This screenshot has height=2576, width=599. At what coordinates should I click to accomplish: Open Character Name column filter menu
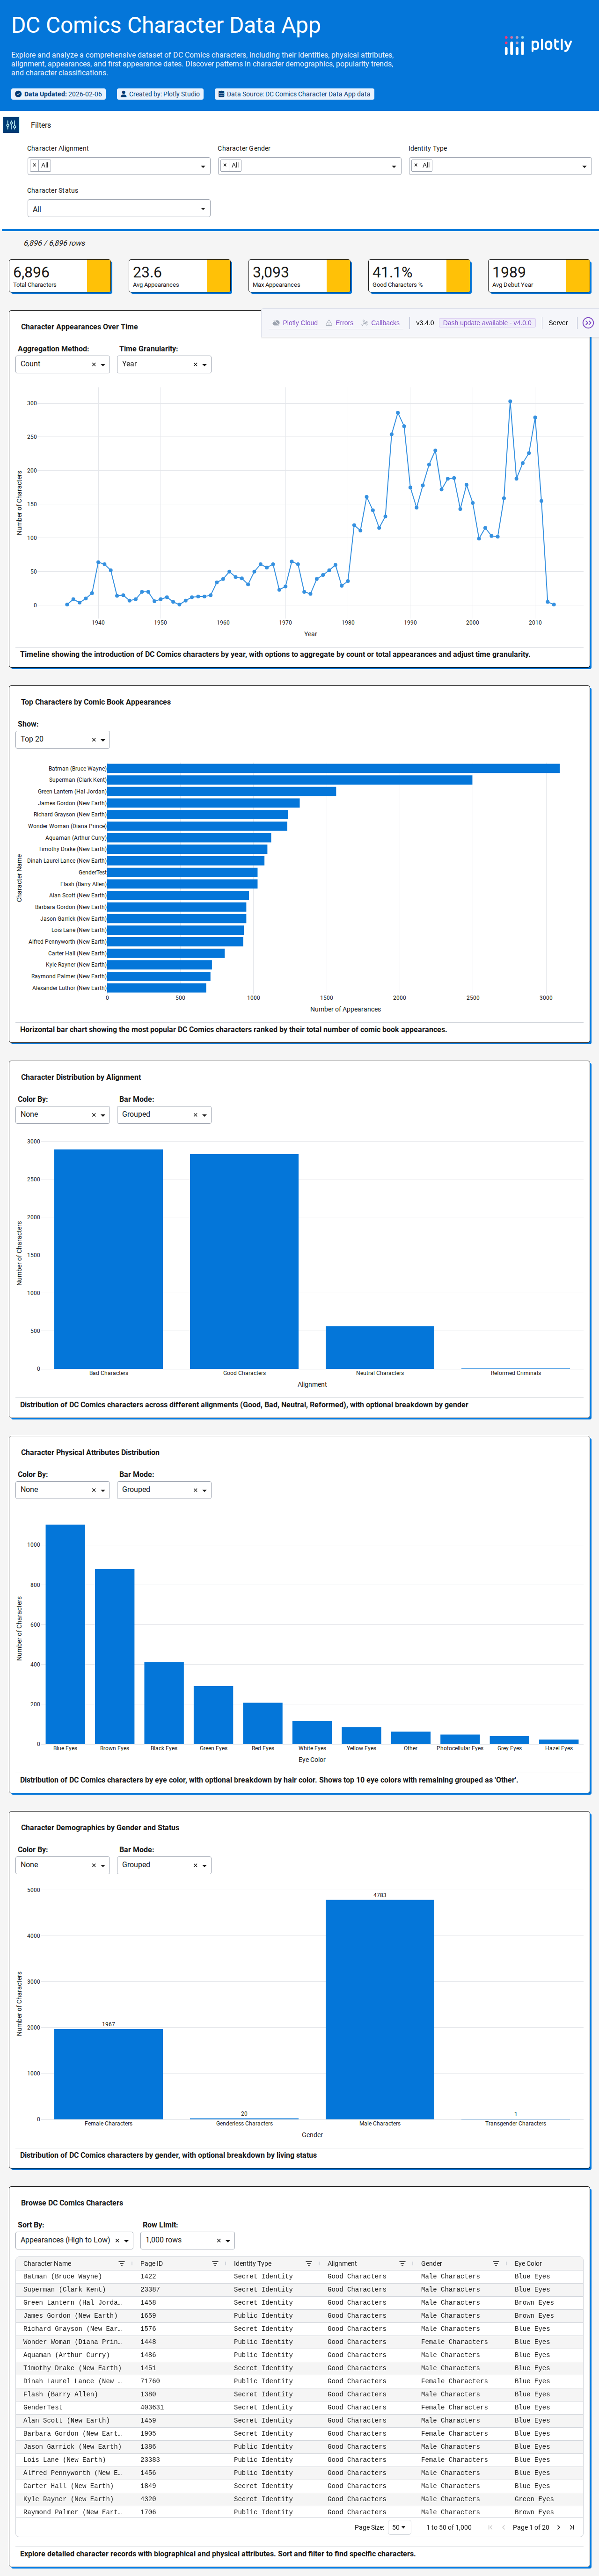122,2264
